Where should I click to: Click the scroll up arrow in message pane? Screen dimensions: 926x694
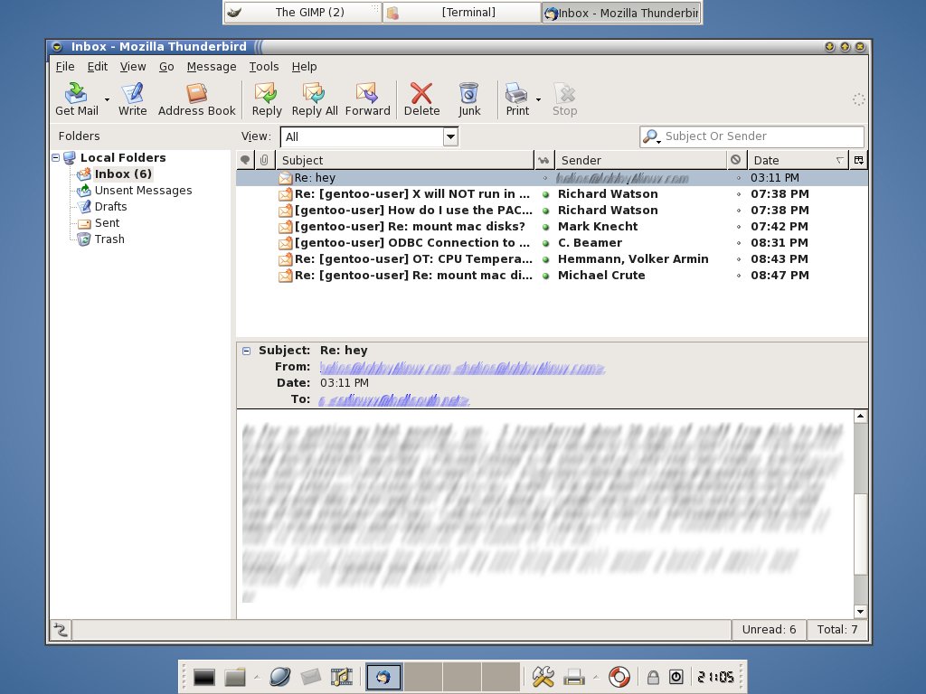[x=861, y=416]
